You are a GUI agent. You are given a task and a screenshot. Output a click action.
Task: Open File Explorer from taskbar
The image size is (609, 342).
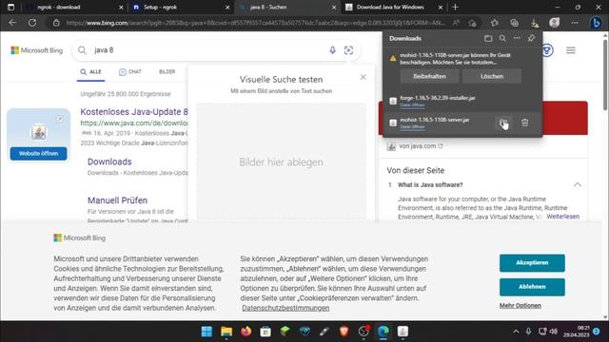(226, 332)
